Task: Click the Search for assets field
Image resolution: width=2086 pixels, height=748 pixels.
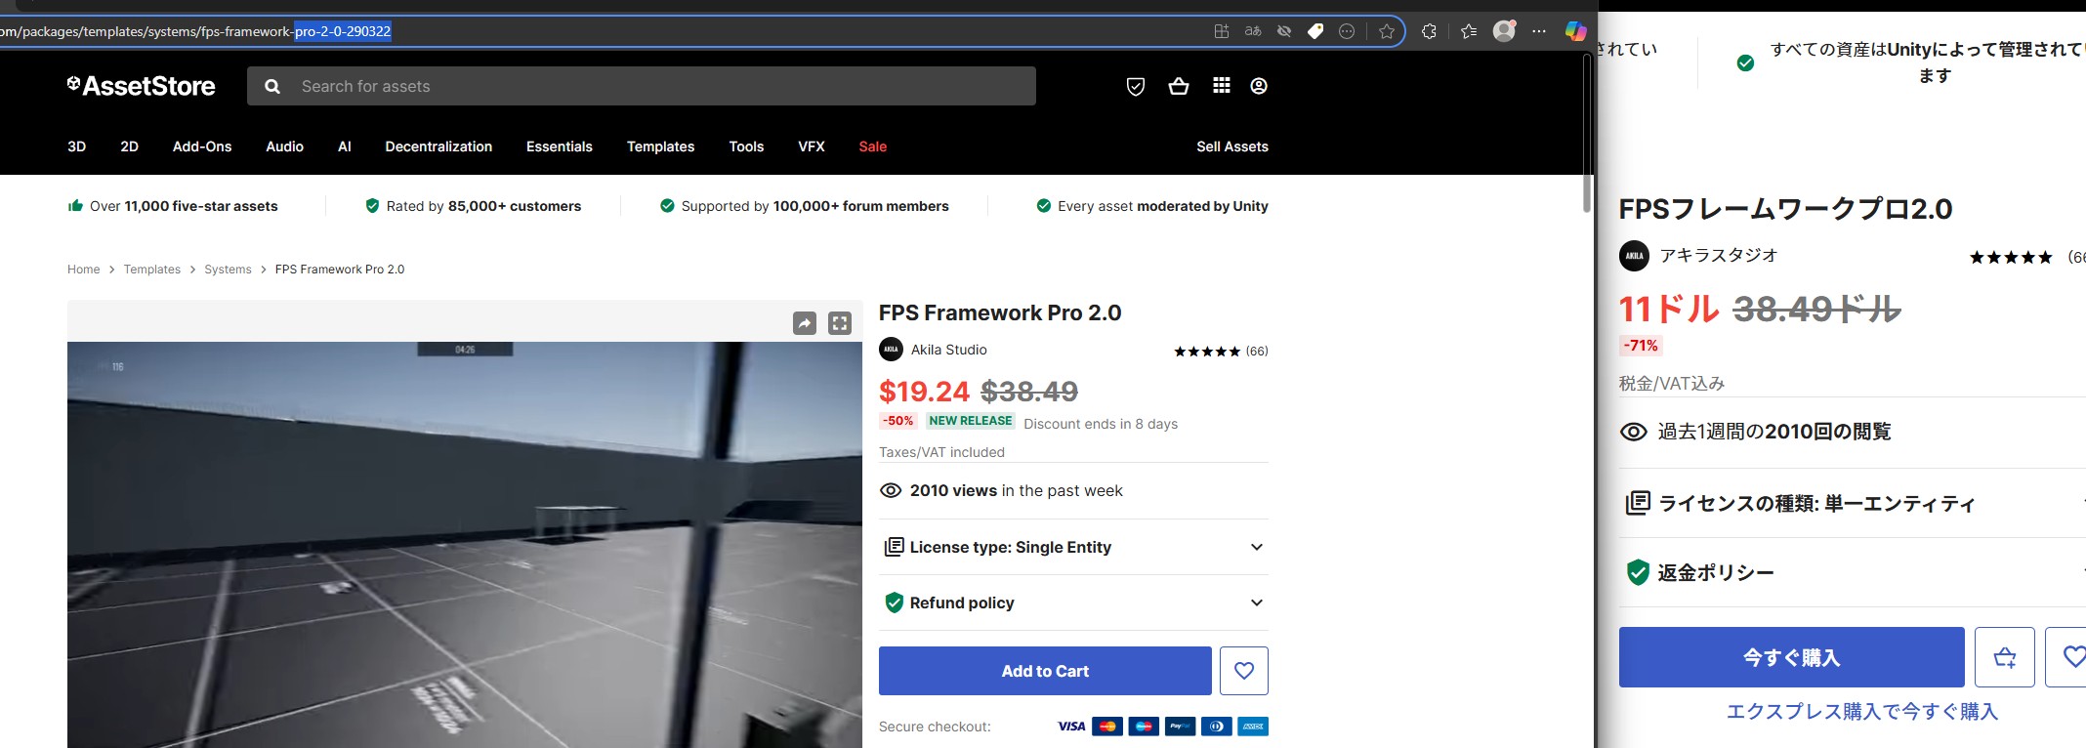Action: coord(654,86)
